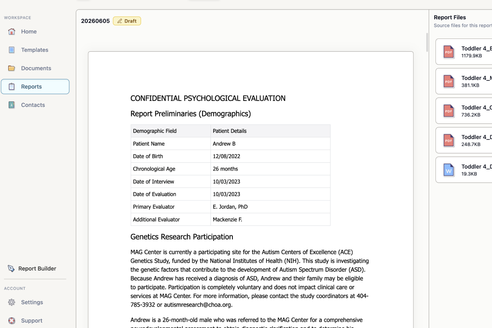Click the Reports clipboard icon
This screenshot has width=492, height=328.
(x=11, y=87)
